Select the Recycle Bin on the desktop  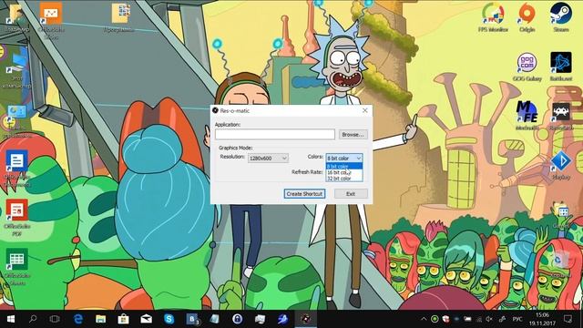(560, 262)
